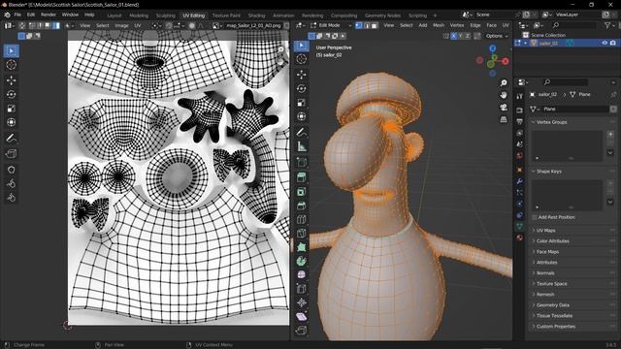Toggle Y axis mirror in the viewport header

461,36
